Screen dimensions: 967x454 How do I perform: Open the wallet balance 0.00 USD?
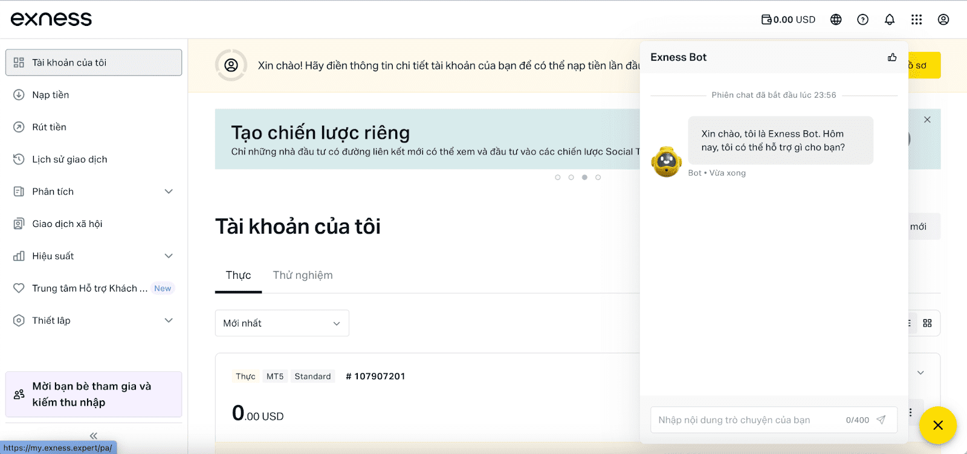[x=788, y=19]
